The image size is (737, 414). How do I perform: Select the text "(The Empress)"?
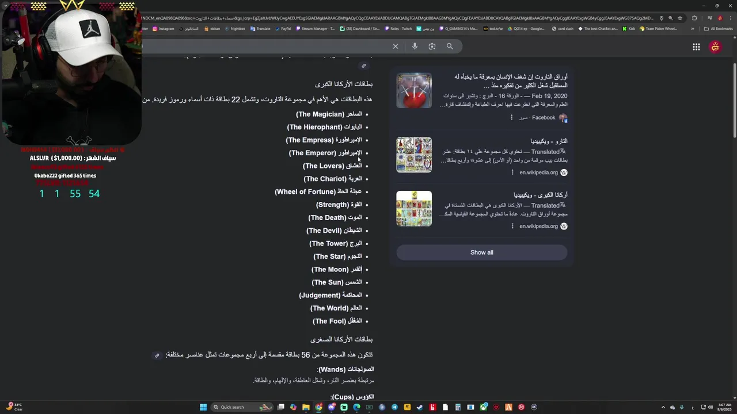click(310, 140)
